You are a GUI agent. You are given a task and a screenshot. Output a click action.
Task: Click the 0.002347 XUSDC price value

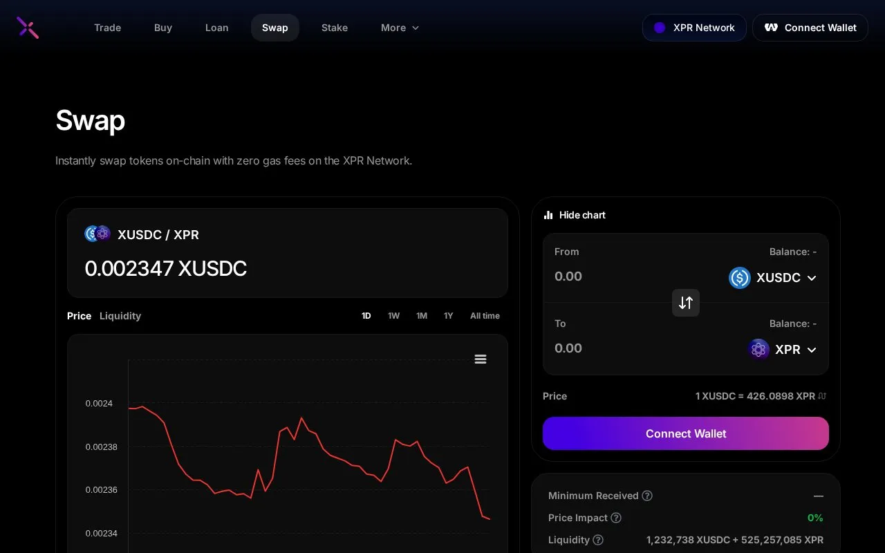tap(166, 268)
